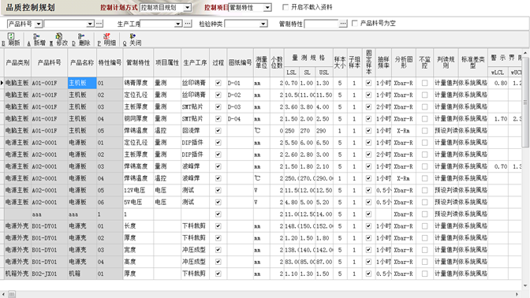This screenshot has width=530, height=298.
Task: Select the 长度 characteristic cell
Action: (138, 226)
